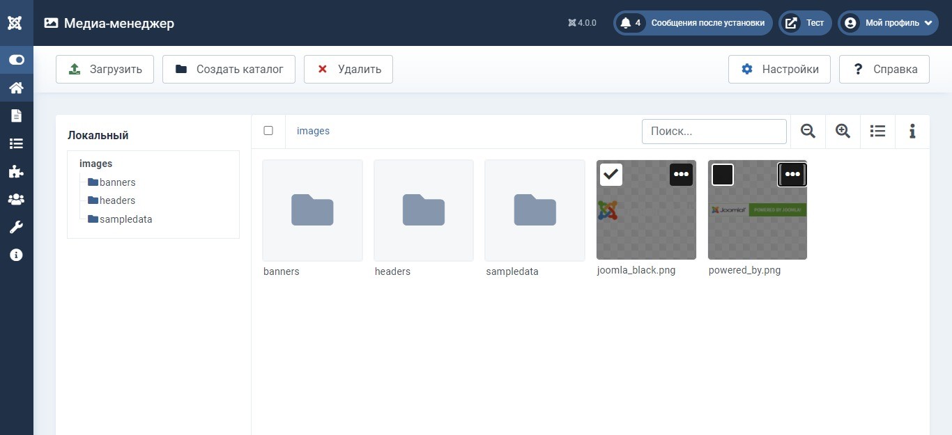Open the Help info sidebar icon
The width and height of the screenshot is (952, 435).
[x=16, y=255]
